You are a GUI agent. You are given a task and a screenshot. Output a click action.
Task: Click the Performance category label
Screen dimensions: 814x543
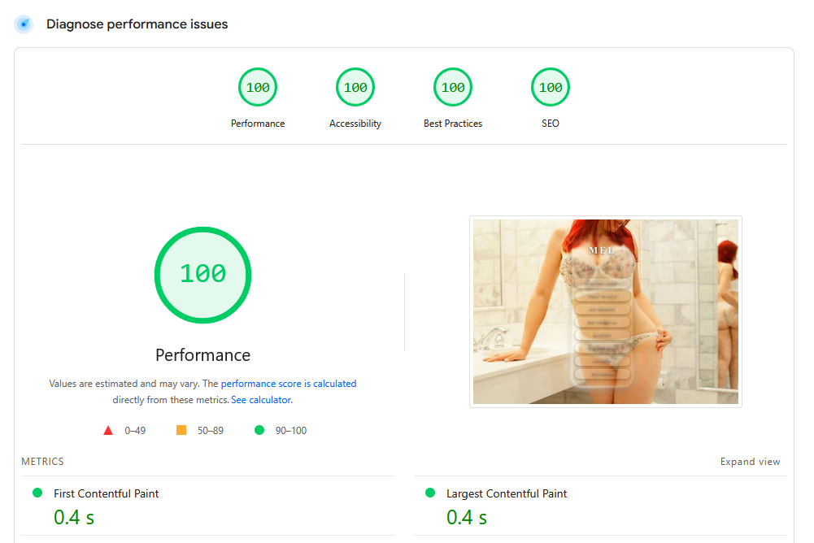[258, 124]
